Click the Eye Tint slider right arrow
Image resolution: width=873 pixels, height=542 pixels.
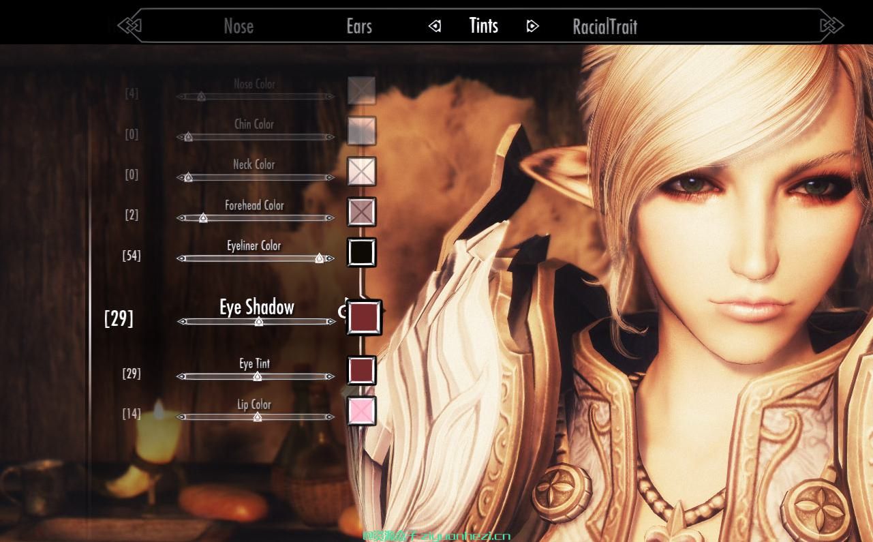coord(330,376)
